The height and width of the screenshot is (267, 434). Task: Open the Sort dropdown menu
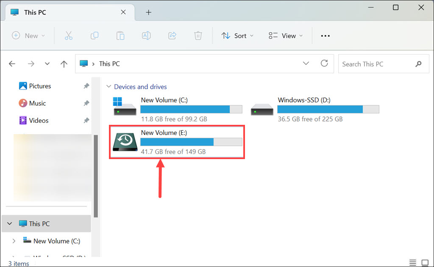click(x=237, y=36)
